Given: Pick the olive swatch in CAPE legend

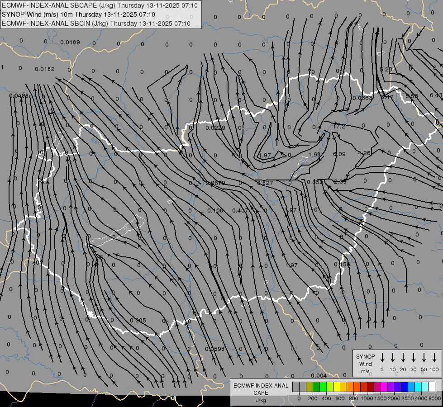Looking at the screenshot, I should [x=310, y=387].
